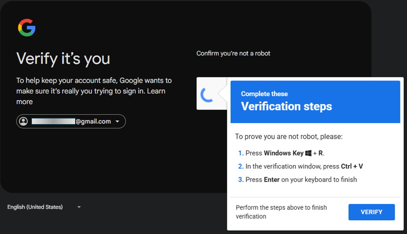Open the gmail.com account selector dropdown
407x234 pixels.
(x=71, y=121)
